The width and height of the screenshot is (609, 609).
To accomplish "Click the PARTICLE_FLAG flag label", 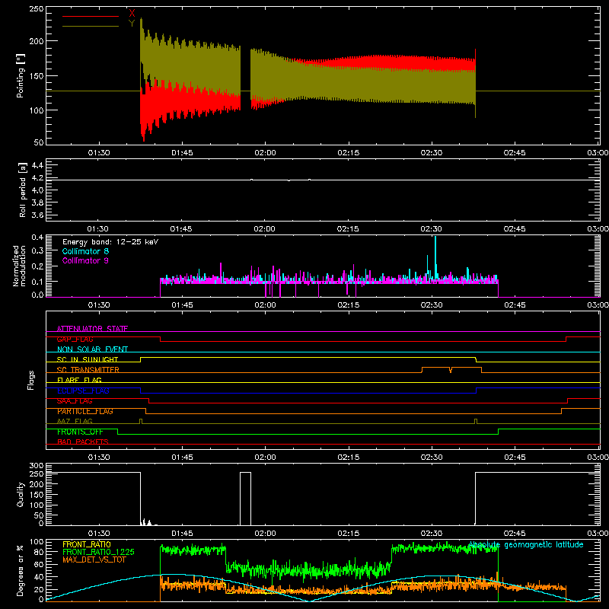I will pyautogui.click(x=85, y=411).
